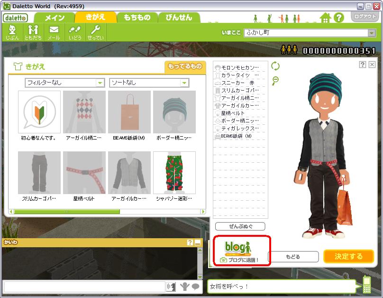
Task: Open the いどう move icon
Action: coord(75,32)
